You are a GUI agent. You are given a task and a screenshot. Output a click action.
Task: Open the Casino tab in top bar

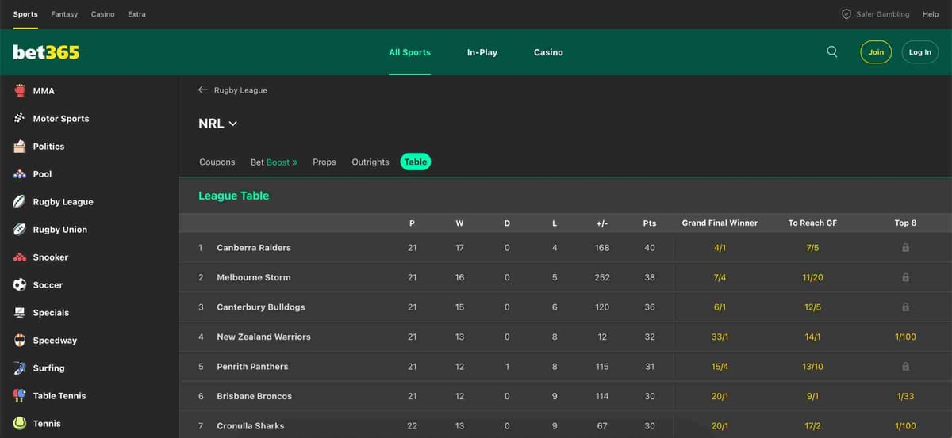103,14
